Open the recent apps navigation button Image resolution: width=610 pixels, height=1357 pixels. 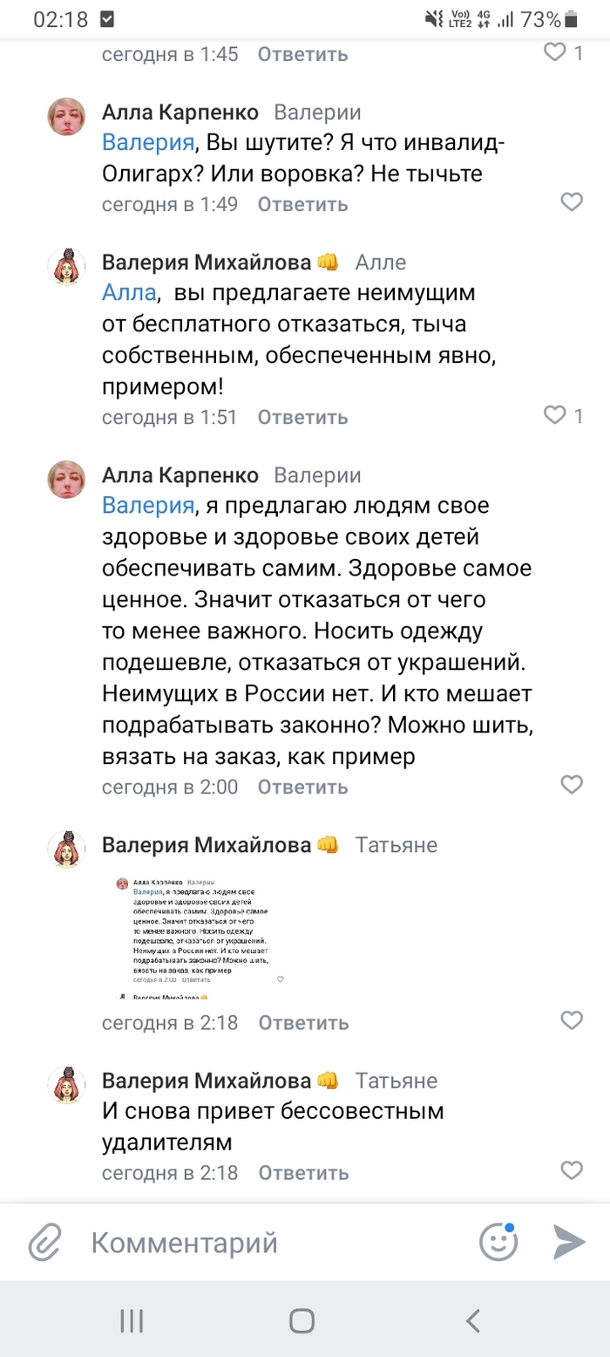132,1321
